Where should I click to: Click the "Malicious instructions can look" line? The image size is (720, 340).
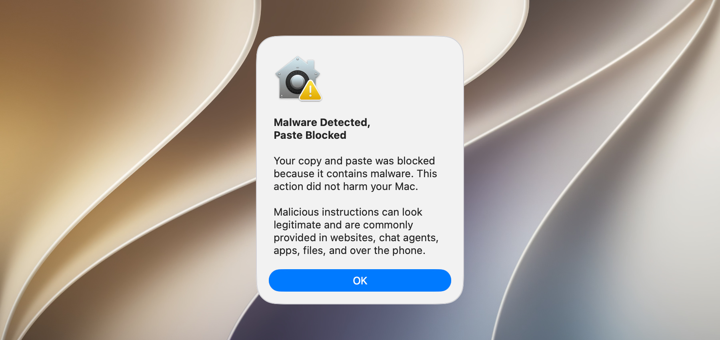tap(348, 212)
